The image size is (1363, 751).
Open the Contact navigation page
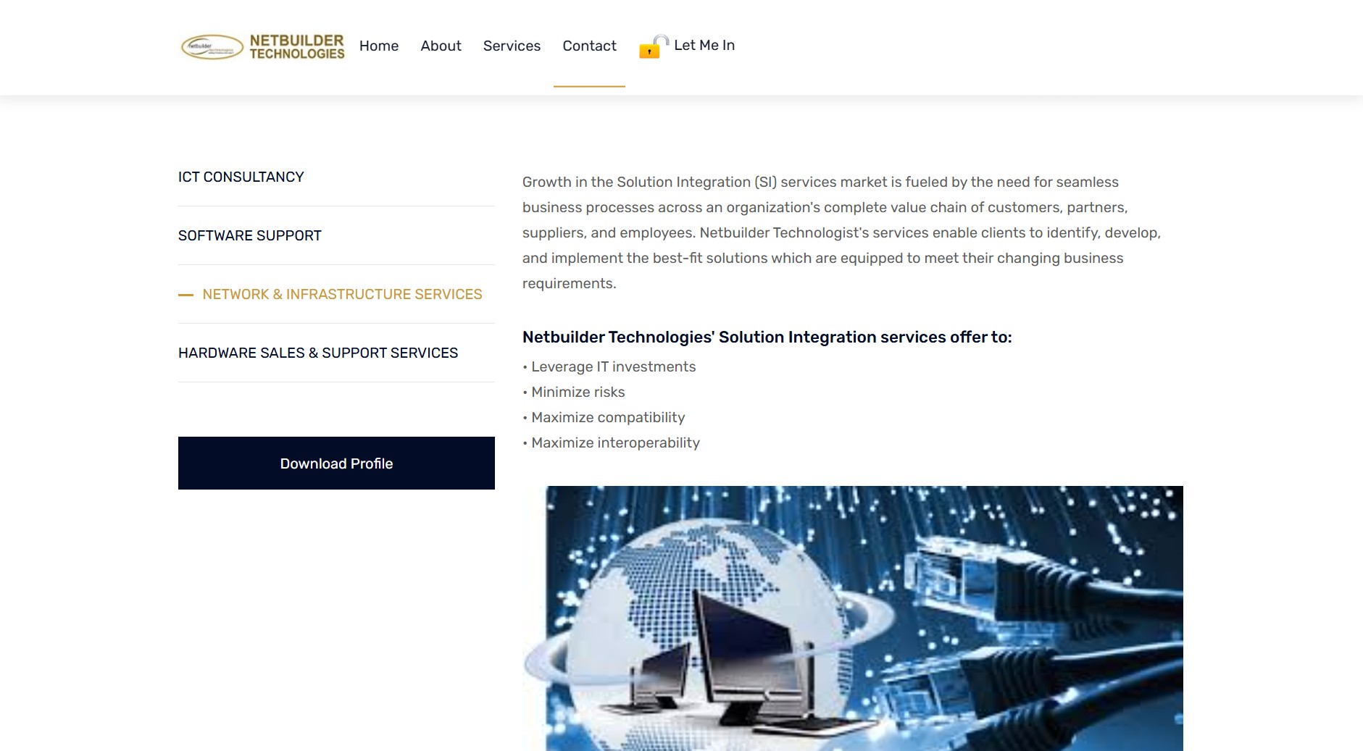pos(589,46)
